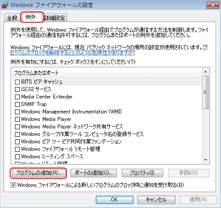Tick Windows グループ作業ツール コンピュータ名の登録サービス checkbox
Screen dimensions: 221x208
18,134
